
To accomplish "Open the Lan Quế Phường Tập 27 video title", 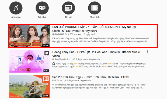I will (x=94, y=29).
